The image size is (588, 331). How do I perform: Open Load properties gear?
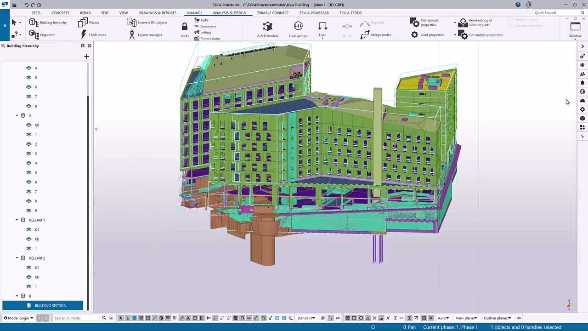[414, 34]
